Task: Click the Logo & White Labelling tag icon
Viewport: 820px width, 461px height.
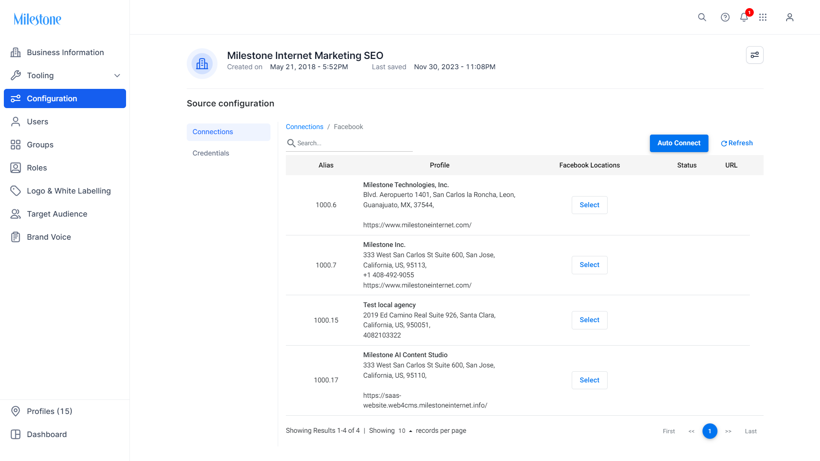Action: click(16, 191)
